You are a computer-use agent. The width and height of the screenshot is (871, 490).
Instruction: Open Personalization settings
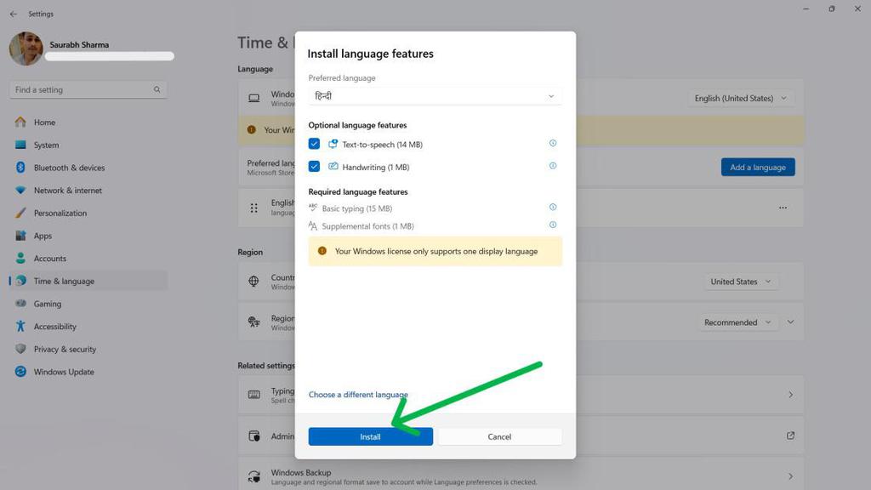(88, 213)
